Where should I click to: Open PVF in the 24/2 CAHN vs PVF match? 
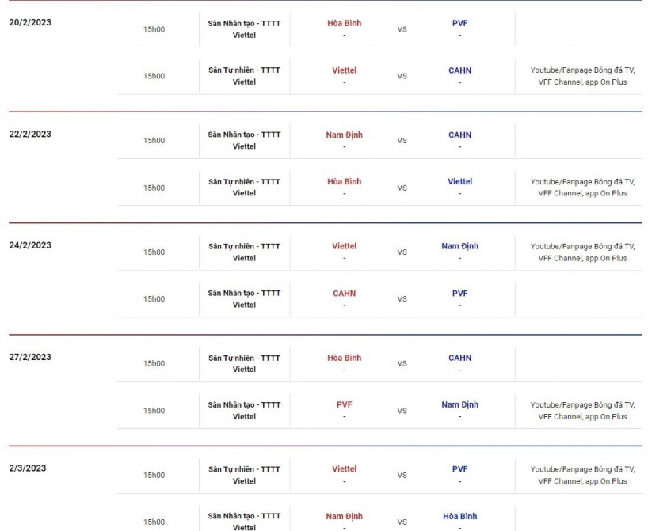459,293
